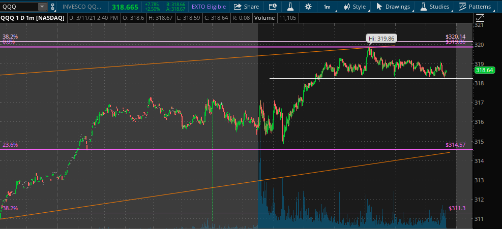Open the QQQ symbol dropdown arrow
The height and width of the screenshot is (229, 502).
[42, 7]
